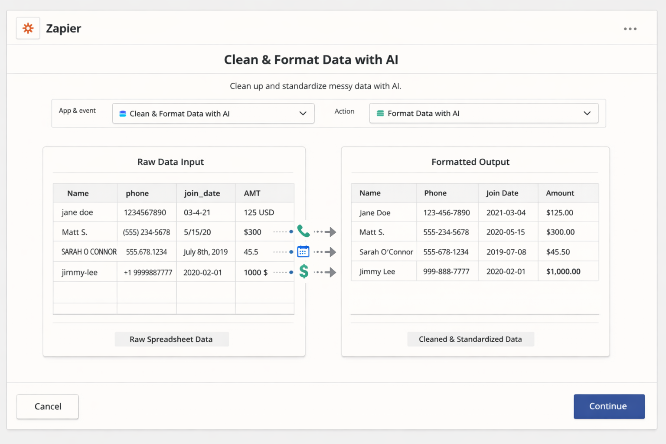Click the lowercase 'phone' column header
Viewport: 666px width, 444px height.
tap(147, 193)
